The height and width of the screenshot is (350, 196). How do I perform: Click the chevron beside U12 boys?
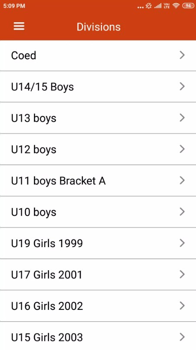click(182, 149)
